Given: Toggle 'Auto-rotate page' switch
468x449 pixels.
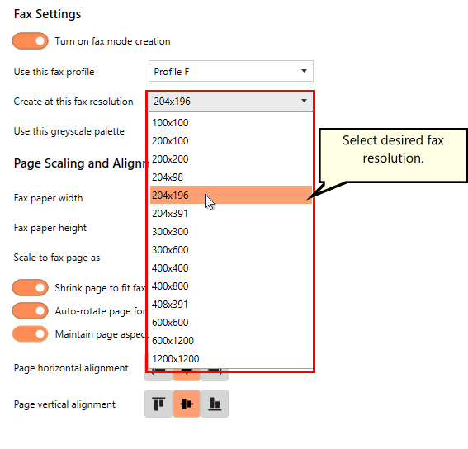Looking at the screenshot, I should click(x=31, y=311).
